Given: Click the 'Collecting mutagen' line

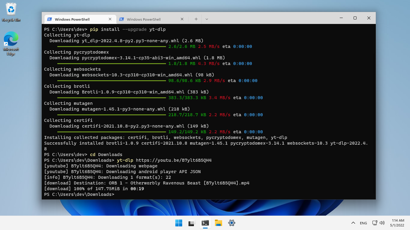Looking at the screenshot, I should 68,103.
